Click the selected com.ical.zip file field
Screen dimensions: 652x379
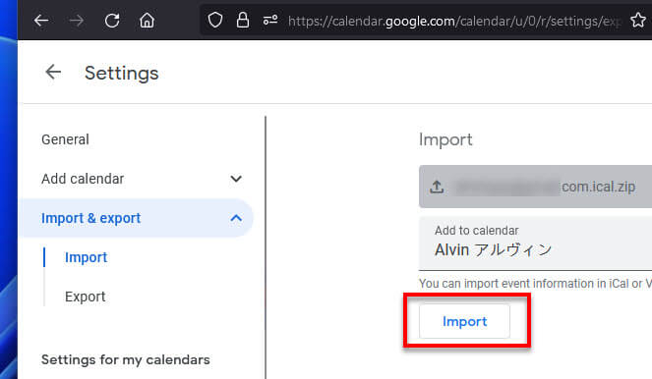[536, 187]
